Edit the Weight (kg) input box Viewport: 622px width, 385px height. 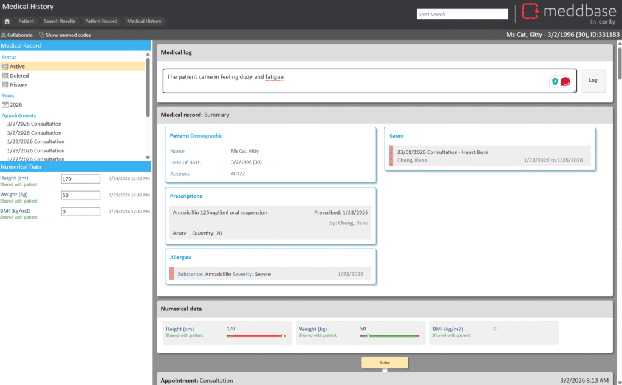(81, 195)
